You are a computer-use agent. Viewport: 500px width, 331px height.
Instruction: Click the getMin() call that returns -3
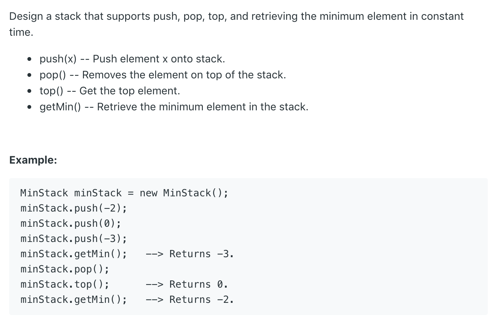tap(73, 254)
